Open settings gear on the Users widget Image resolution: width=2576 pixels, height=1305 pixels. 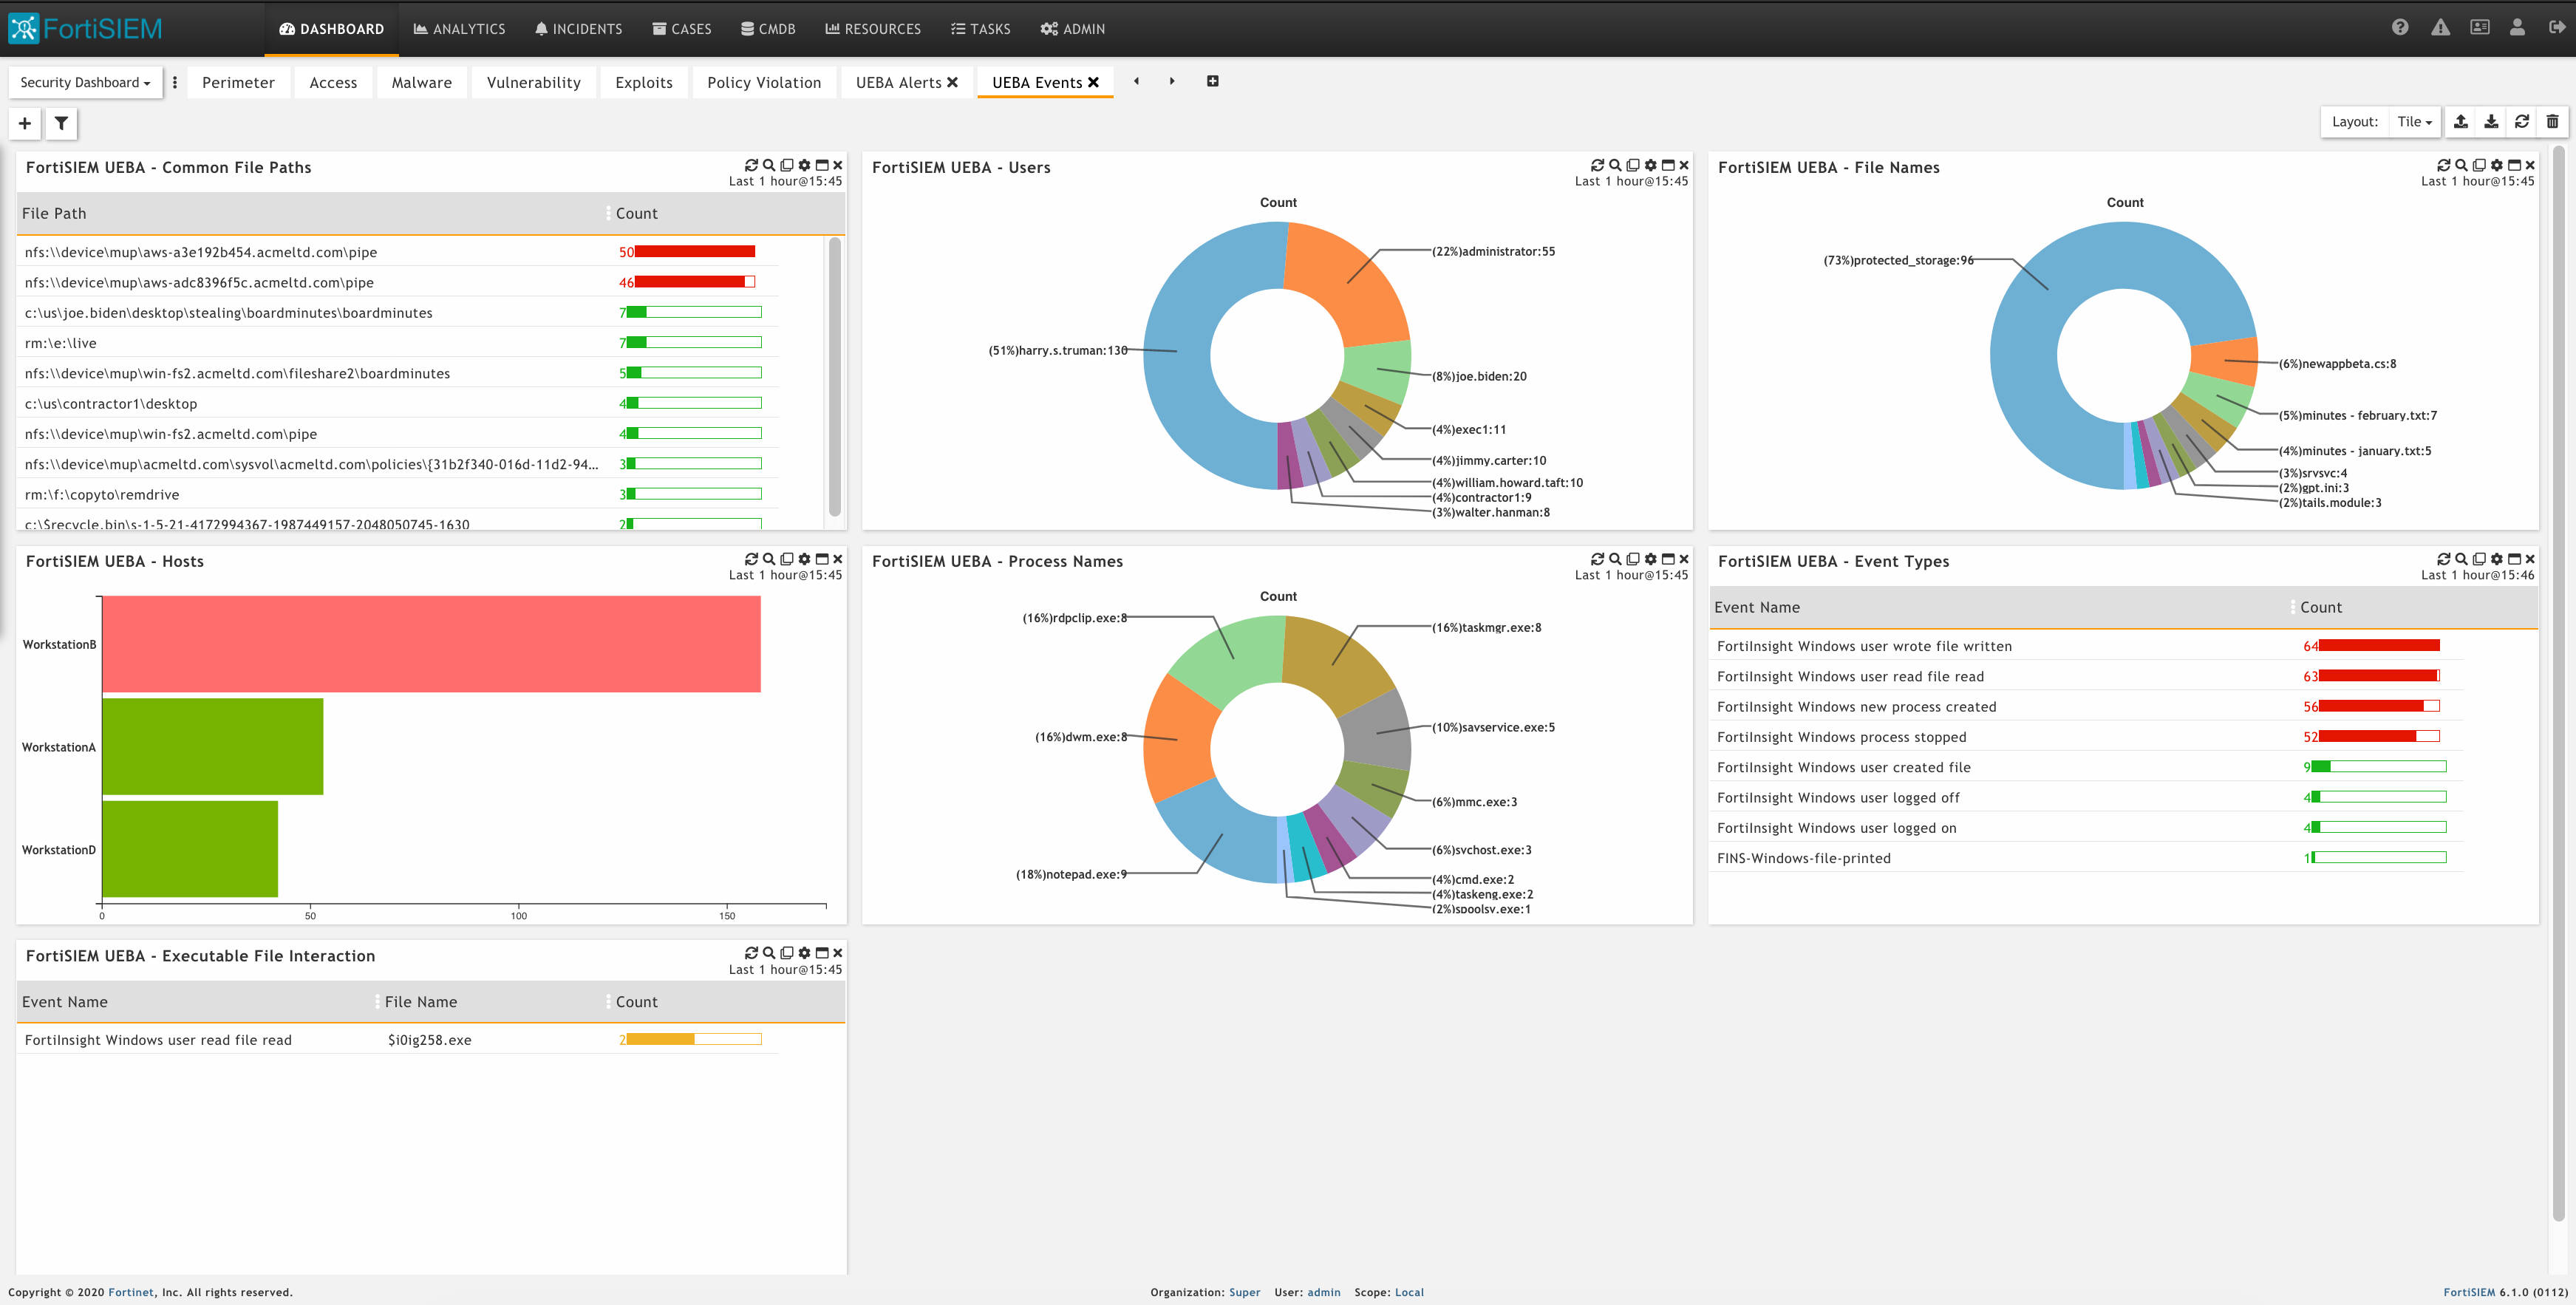point(1650,165)
